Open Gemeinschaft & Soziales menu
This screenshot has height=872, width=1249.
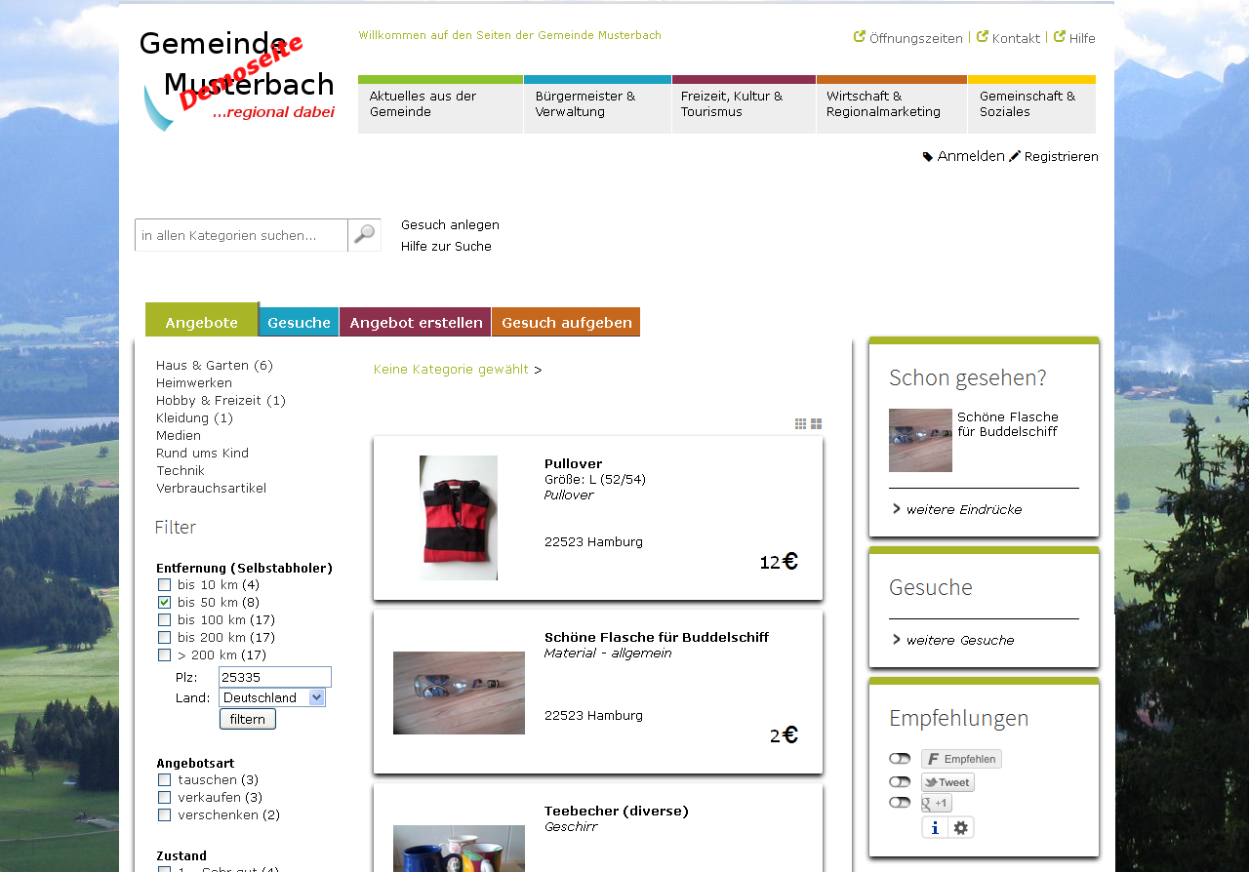(1031, 104)
